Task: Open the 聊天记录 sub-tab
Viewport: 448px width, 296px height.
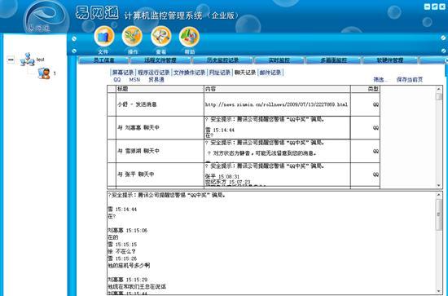Action: 245,73
